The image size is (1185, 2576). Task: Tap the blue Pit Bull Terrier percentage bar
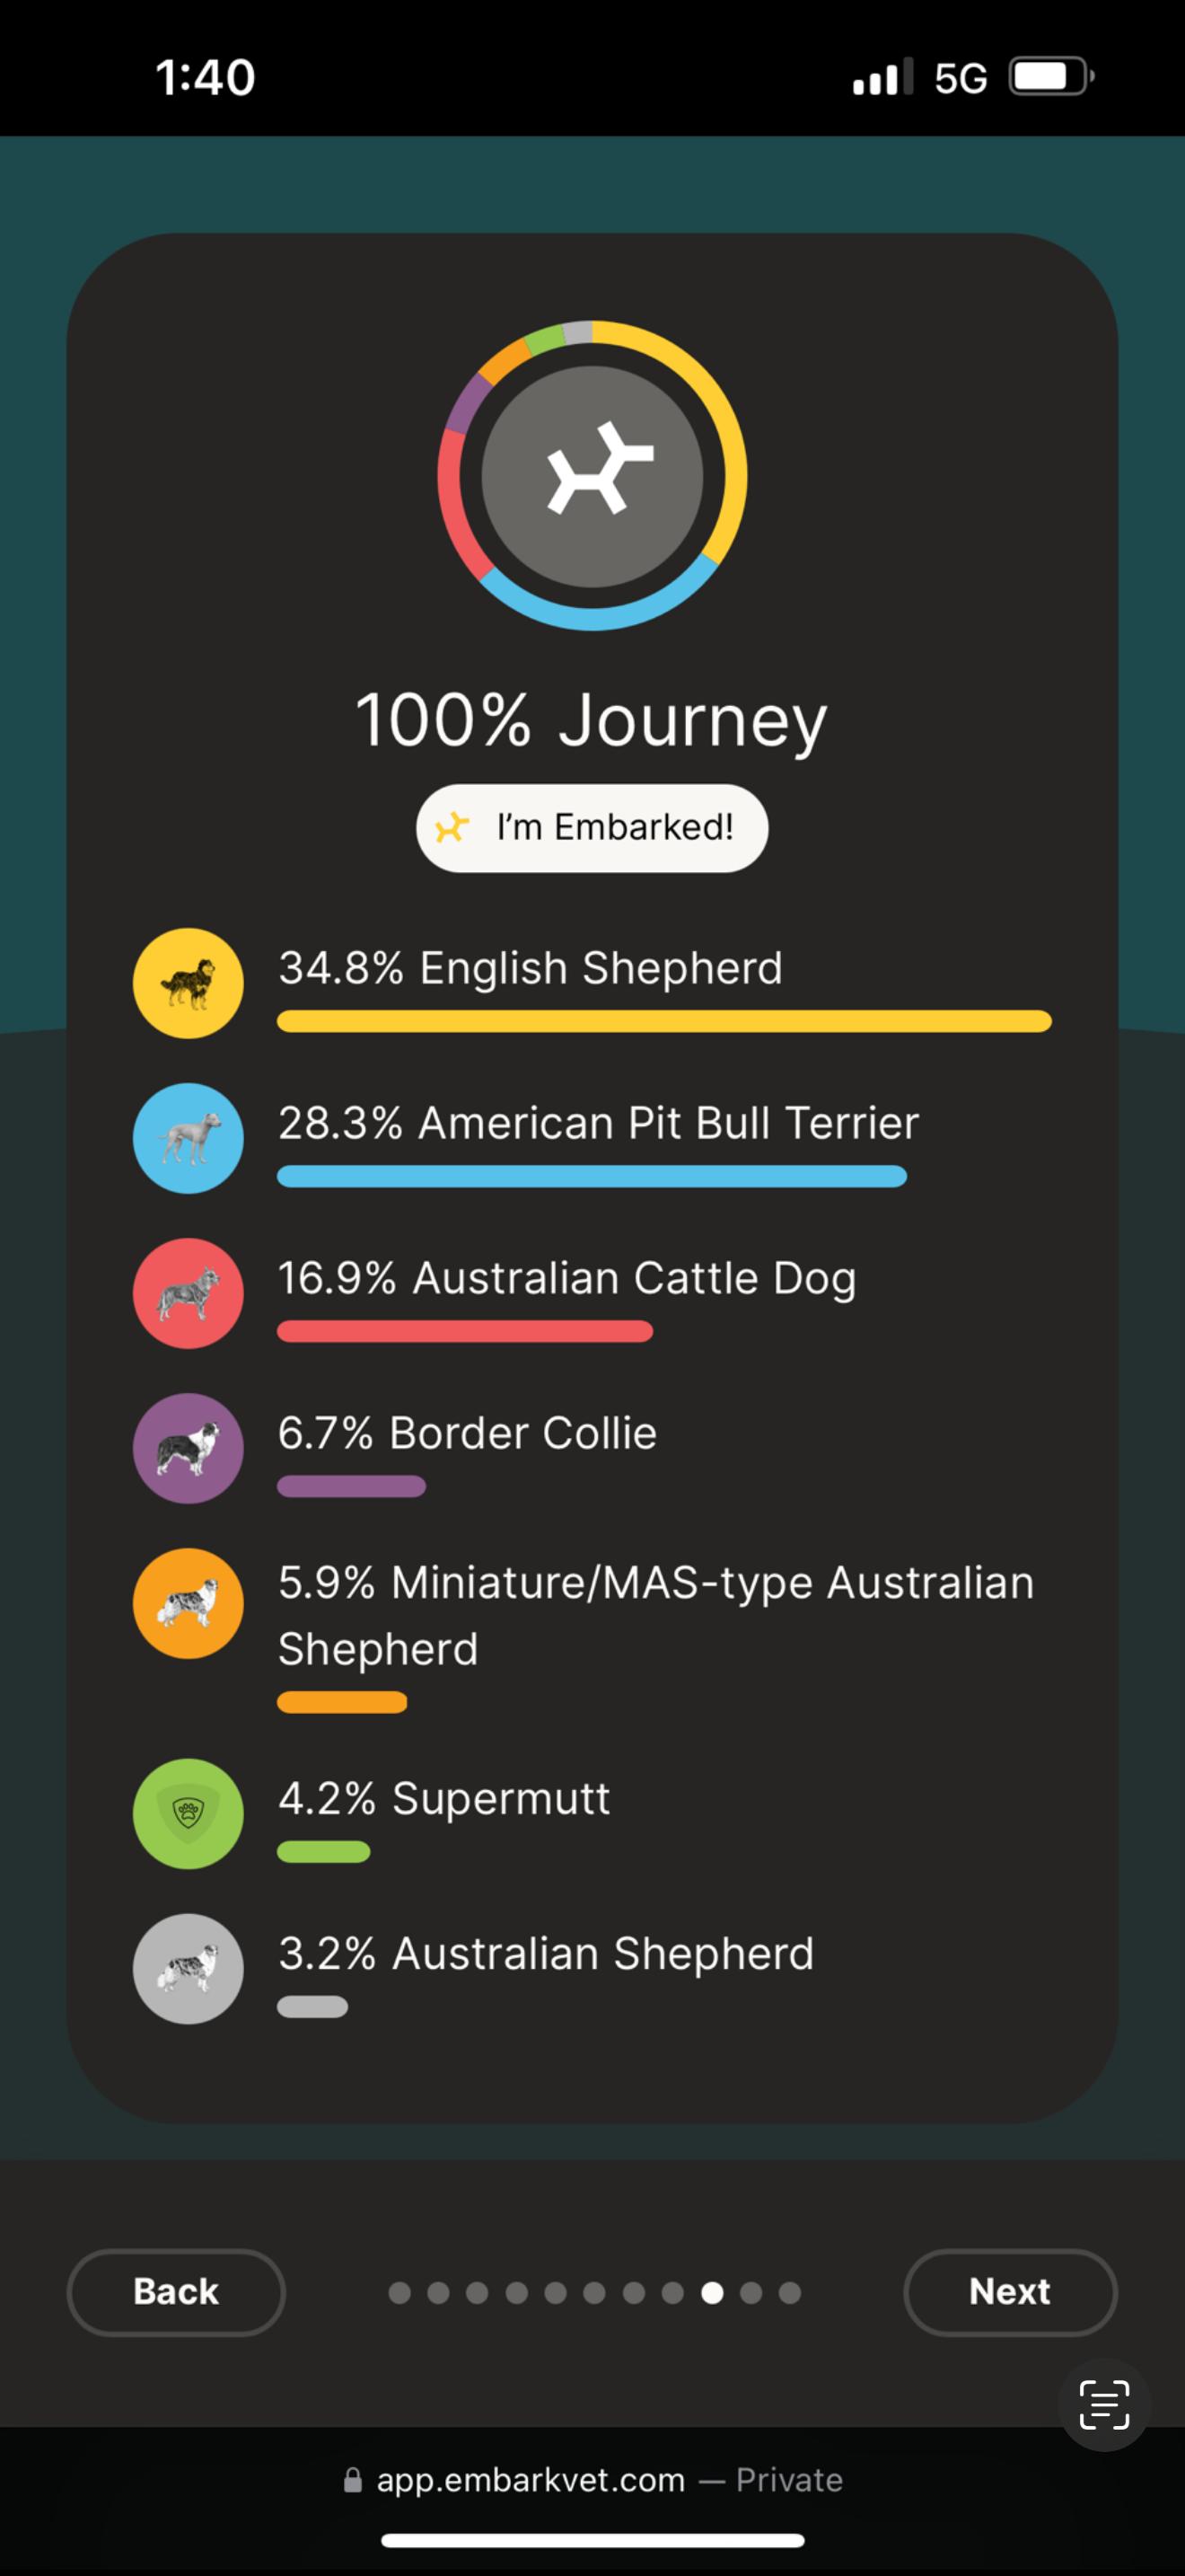(592, 1176)
